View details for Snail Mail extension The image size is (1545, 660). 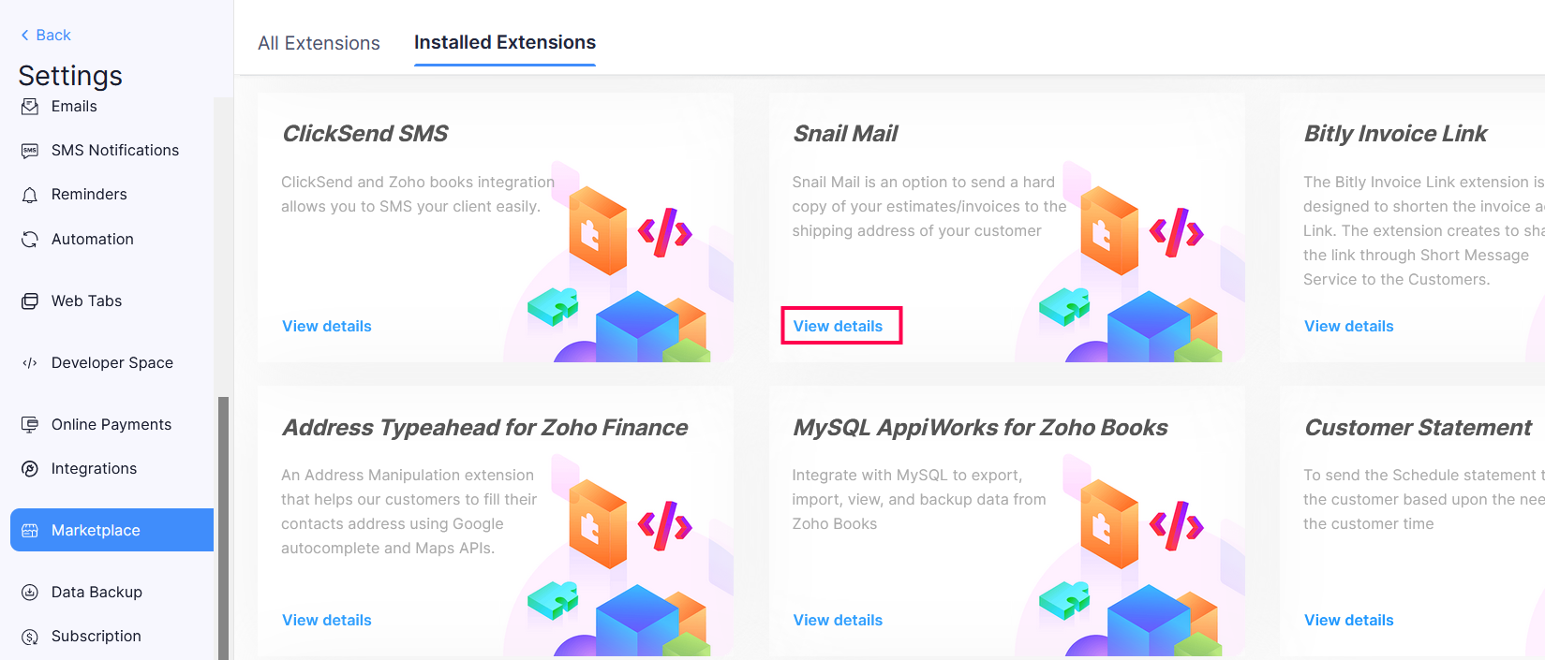click(838, 325)
